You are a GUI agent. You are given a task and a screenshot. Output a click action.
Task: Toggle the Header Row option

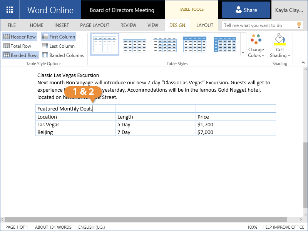[x=20, y=37]
